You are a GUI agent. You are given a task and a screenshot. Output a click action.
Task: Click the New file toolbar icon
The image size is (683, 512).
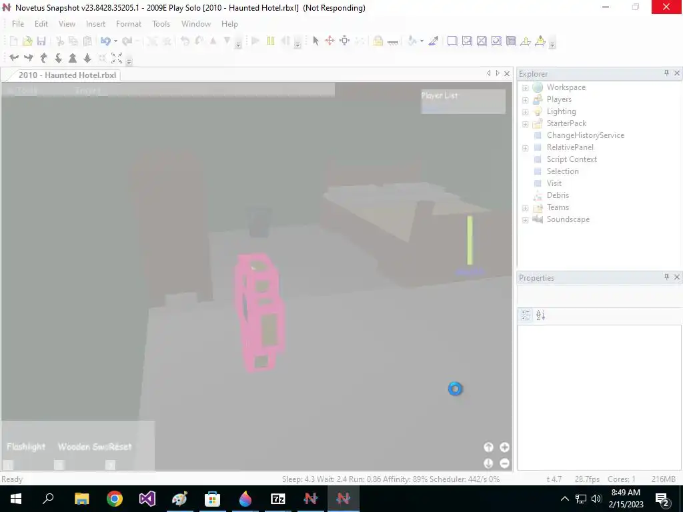(x=13, y=41)
